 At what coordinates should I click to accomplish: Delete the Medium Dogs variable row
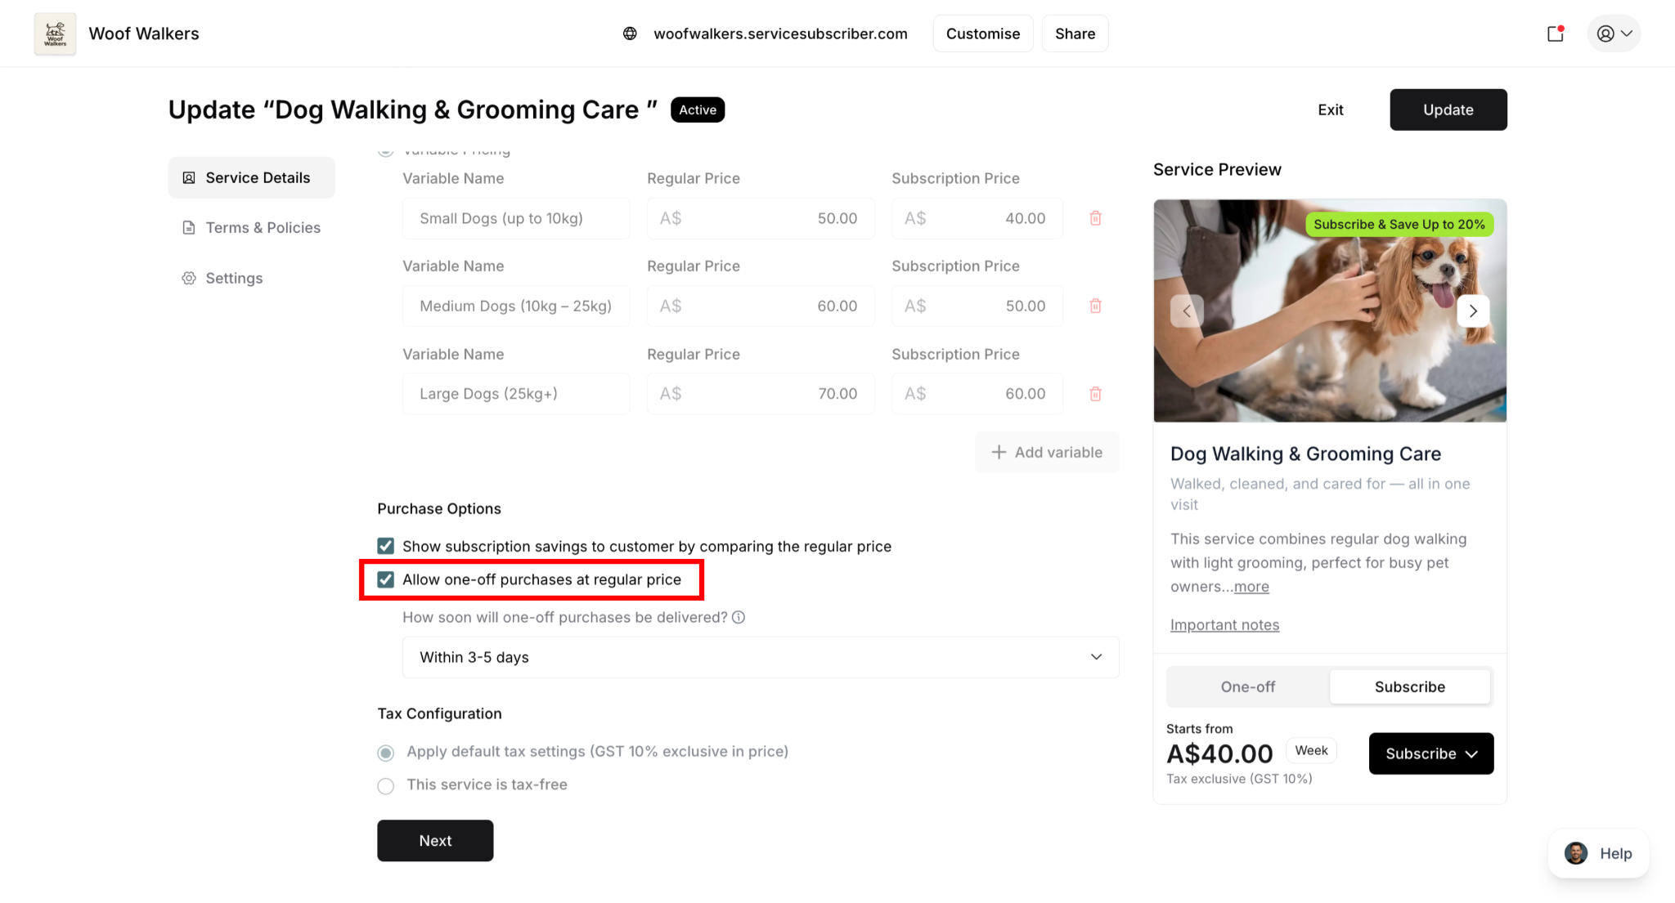(1095, 306)
